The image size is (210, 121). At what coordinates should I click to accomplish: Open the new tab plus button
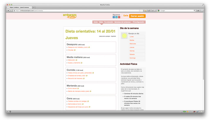tap(33, 7)
